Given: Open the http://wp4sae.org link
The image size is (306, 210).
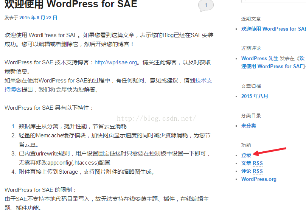Looking at the screenshot, I should pyautogui.click(x=116, y=62).
